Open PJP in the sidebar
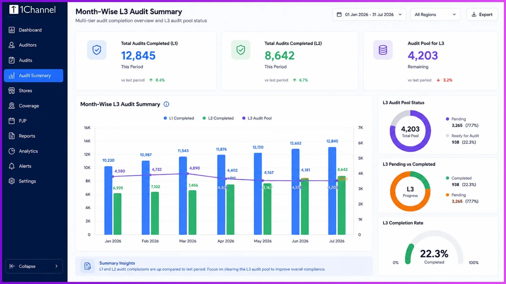 click(x=33, y=121)
